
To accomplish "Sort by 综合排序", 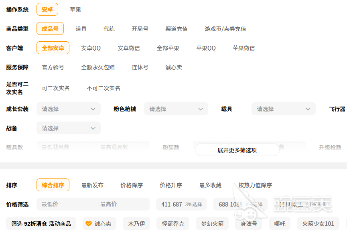I will (x=53, y=185).
